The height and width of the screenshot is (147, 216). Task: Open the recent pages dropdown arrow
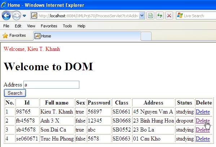click(x=25, y=16)
